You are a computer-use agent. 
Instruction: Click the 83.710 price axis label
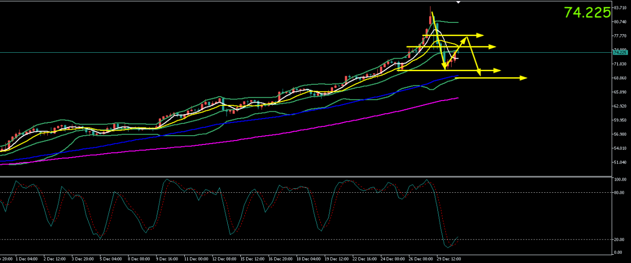[x=620, y=8]
